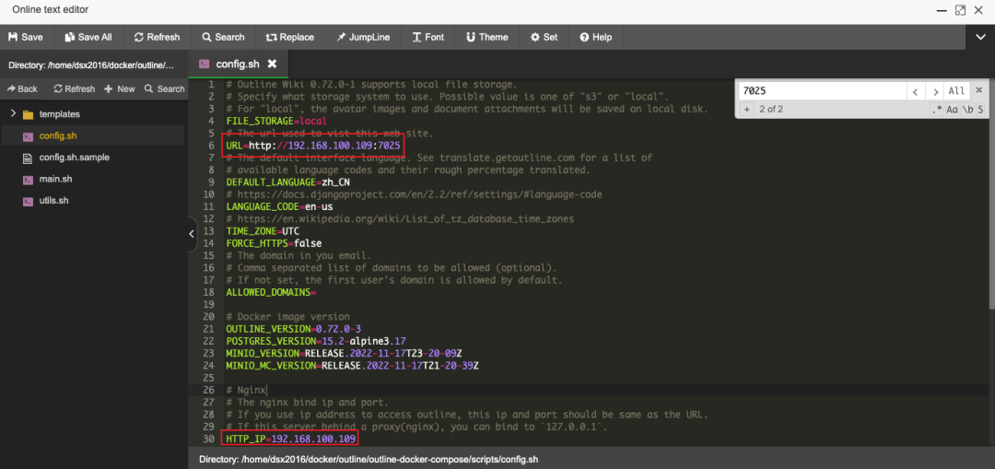The image size is (995, 469).
Task: Click the sidebar Directory path header
Action: pos(89,65)
